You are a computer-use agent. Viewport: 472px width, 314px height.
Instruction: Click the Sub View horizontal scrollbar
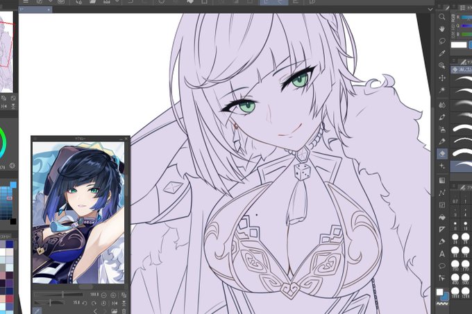pyautogui.click(x=85, y=287)
